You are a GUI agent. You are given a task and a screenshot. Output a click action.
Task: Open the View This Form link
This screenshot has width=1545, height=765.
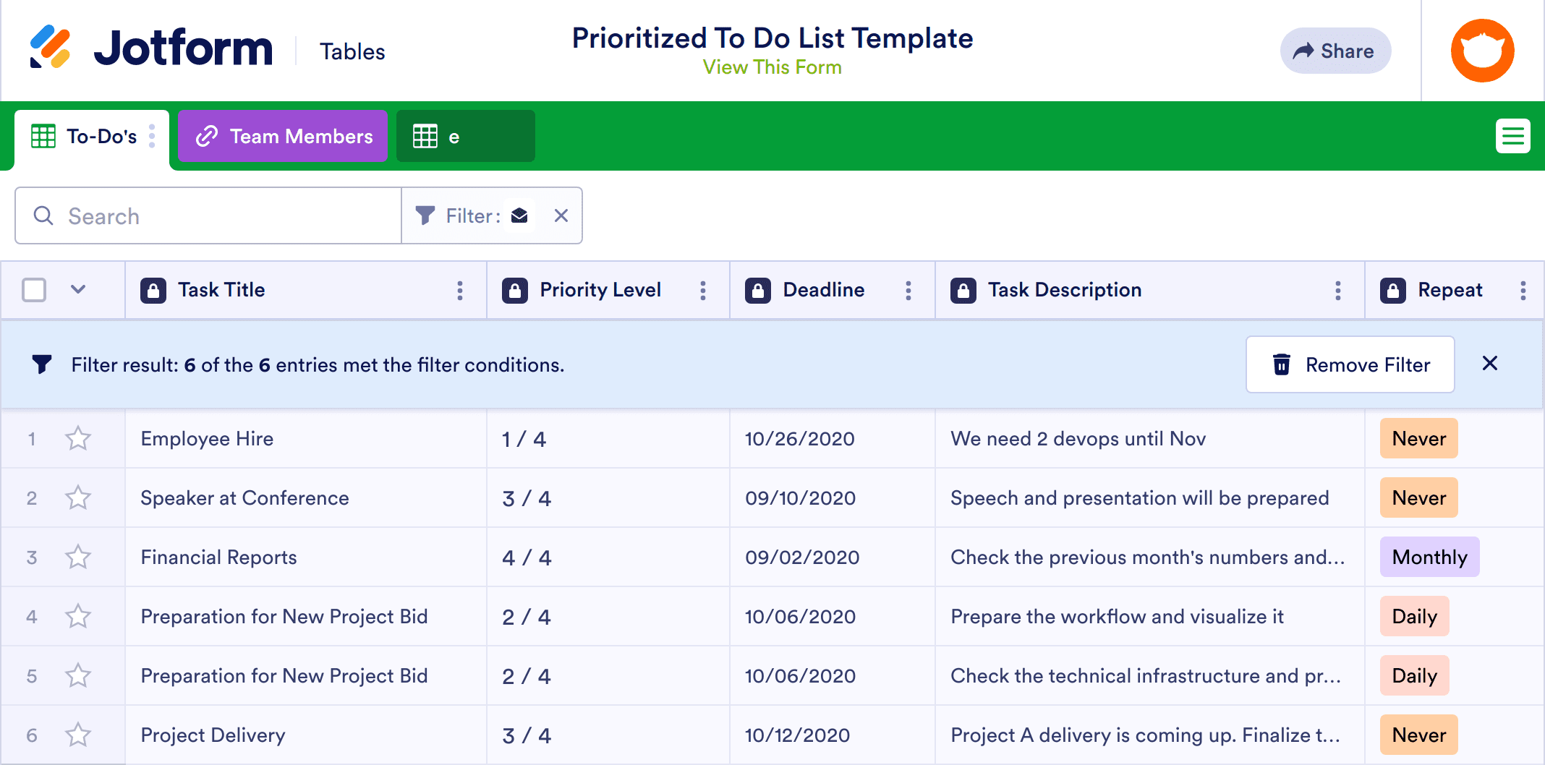[772, 67]
